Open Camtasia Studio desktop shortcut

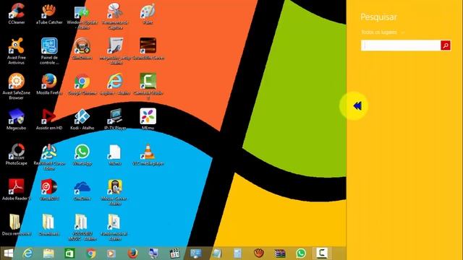[148, 86]
